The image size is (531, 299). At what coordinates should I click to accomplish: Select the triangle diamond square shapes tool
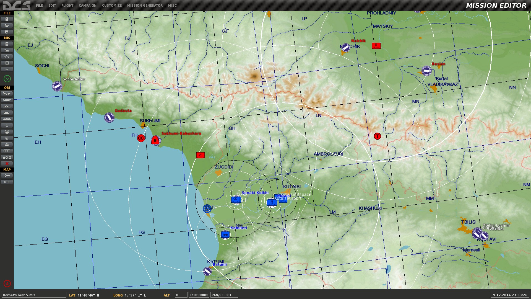click(7, 157)
